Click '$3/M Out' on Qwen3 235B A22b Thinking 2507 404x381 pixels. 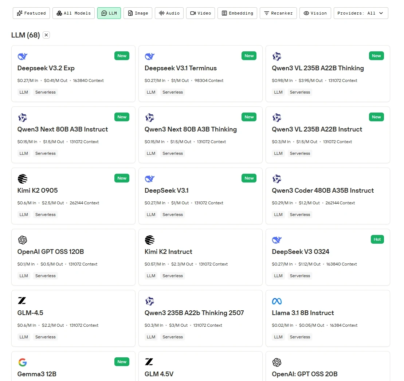pos(178,325)
